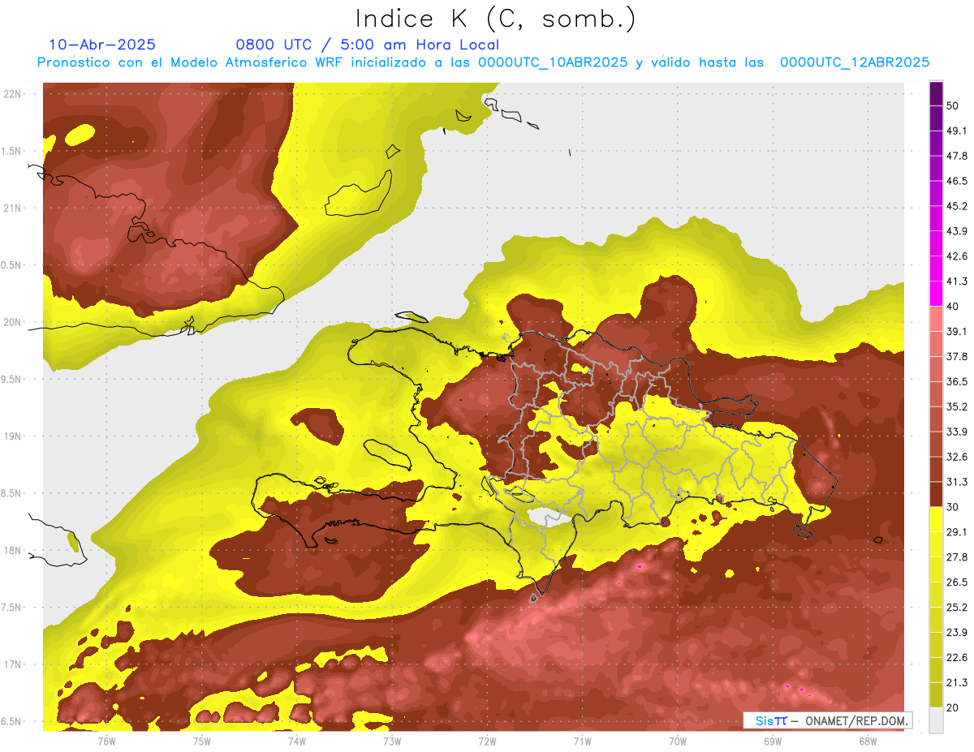
Task: Pick the yellow swatch between 29.1 and 30
Action: (936, 520)
